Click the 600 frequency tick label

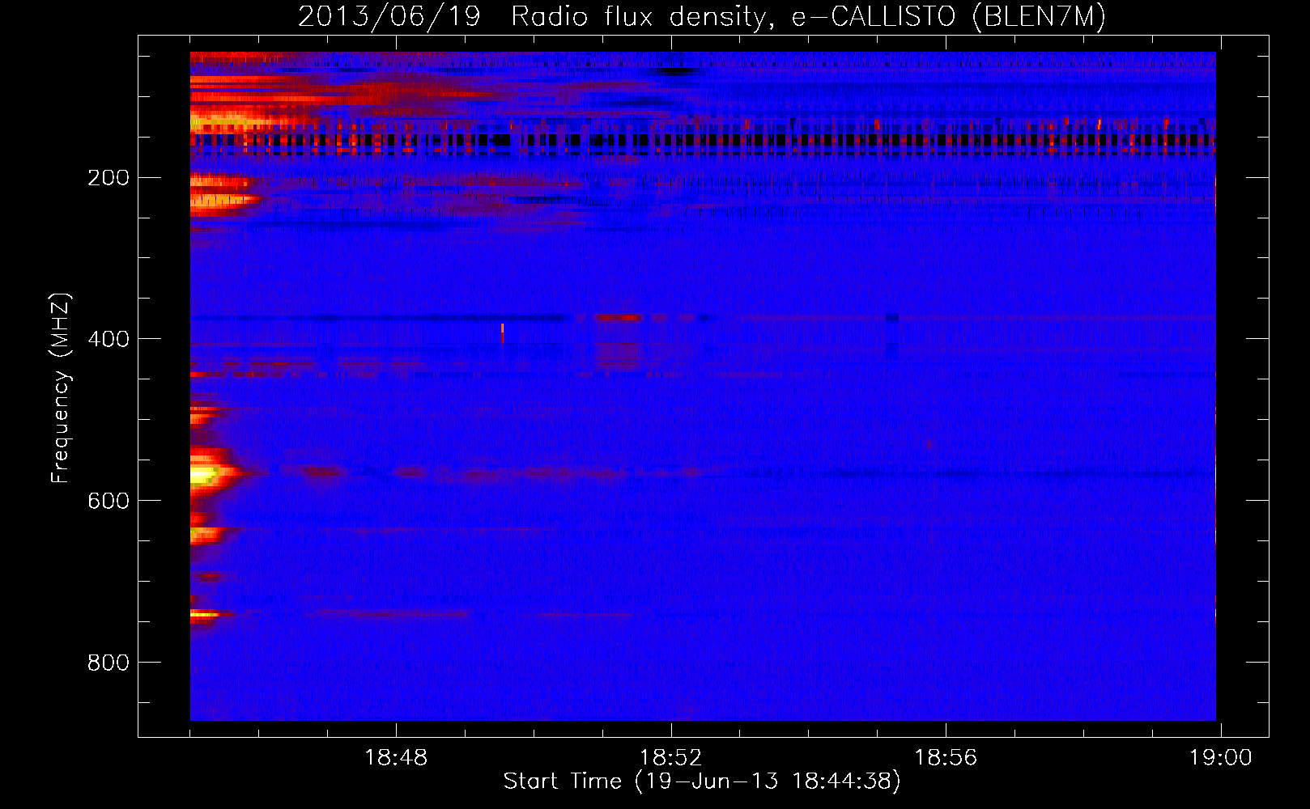pos(108,501)
